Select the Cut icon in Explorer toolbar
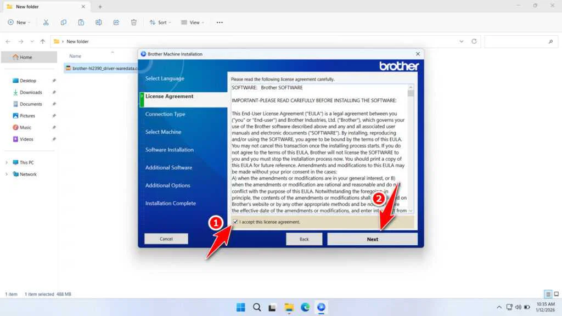 coord(46,22)
